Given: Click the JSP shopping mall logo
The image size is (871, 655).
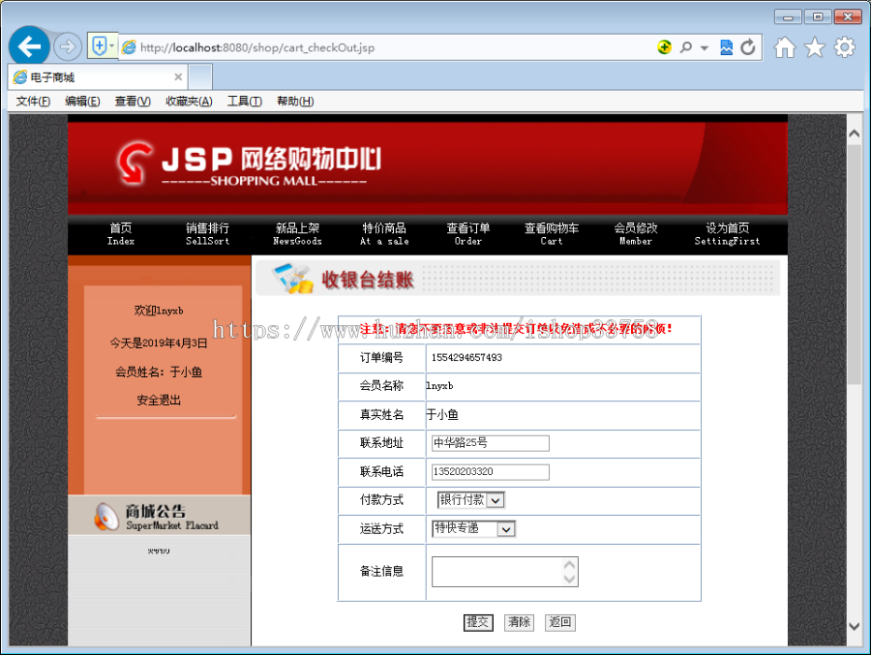Looking at the screenshot, I should point(250,164).
